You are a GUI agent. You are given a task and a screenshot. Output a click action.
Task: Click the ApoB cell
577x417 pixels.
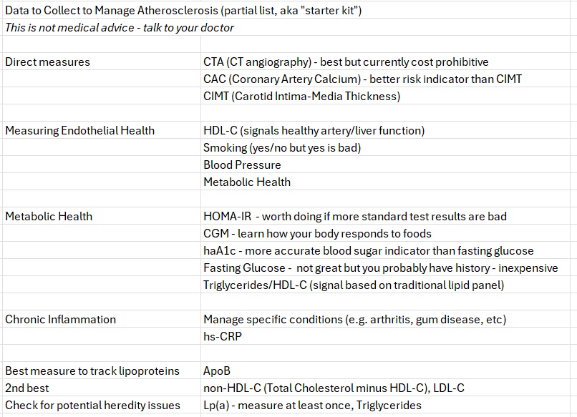pos(217,371)
